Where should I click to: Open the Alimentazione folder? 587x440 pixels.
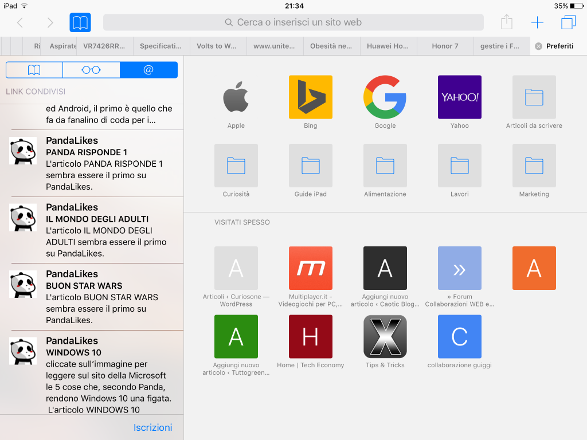(385, 171)
